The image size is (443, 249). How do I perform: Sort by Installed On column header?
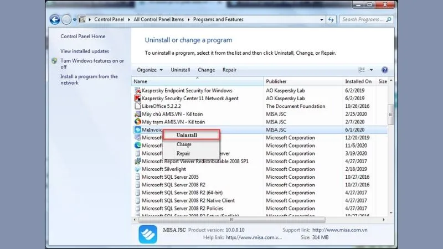pos(359,81)
